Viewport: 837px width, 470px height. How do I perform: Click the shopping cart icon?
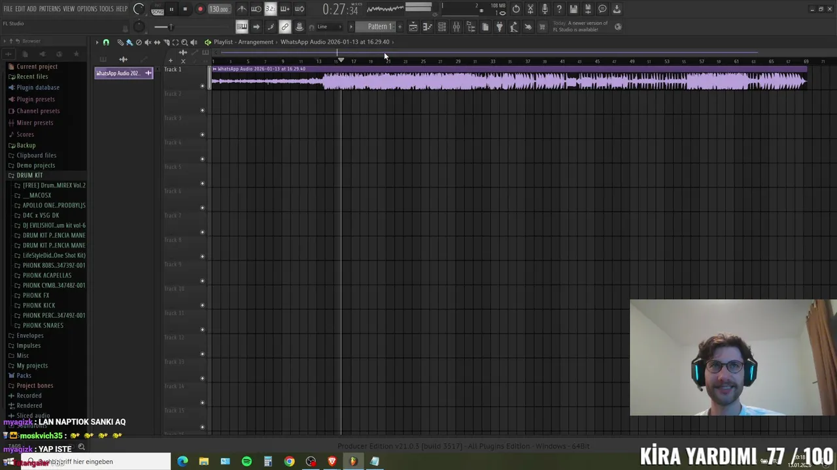point(542,27)
